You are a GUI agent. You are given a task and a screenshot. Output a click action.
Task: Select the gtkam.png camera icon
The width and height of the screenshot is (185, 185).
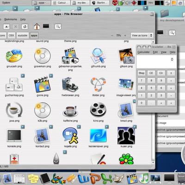click(126, 56)
